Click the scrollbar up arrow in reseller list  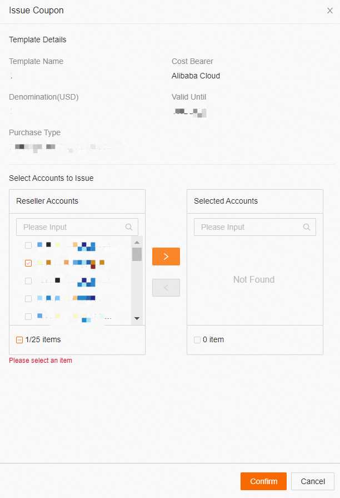pyautogui.click(x=136, y=242)
